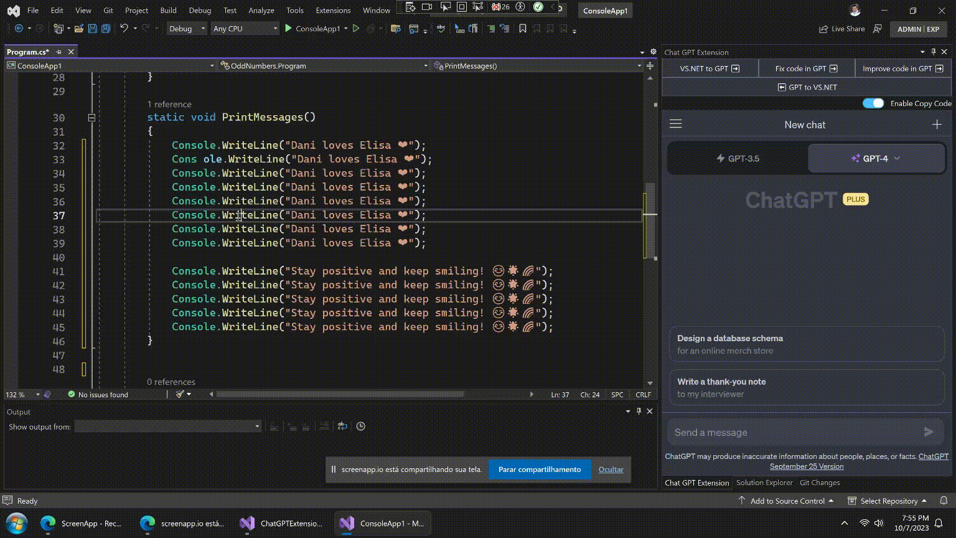Open the Any CPU platform dropdown

point(245,29)
